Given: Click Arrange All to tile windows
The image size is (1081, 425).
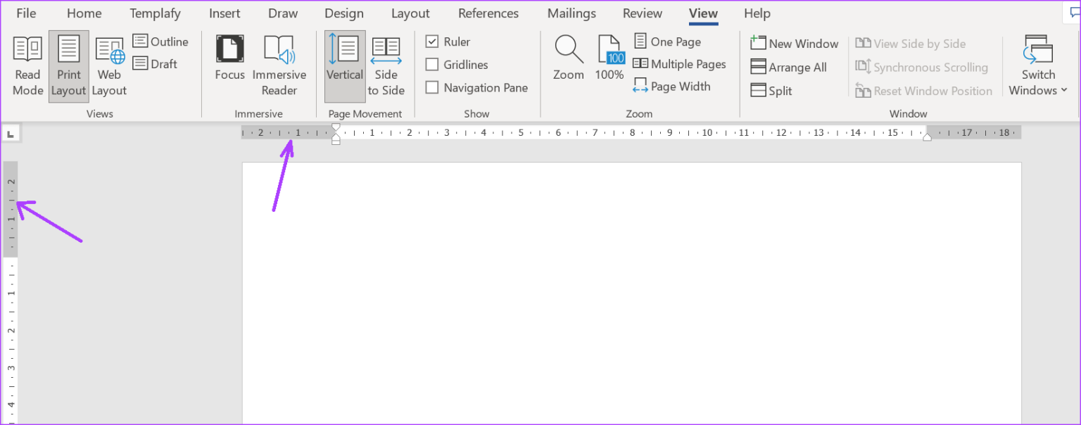Looking at the screenshot, I should tap(793, 67).
